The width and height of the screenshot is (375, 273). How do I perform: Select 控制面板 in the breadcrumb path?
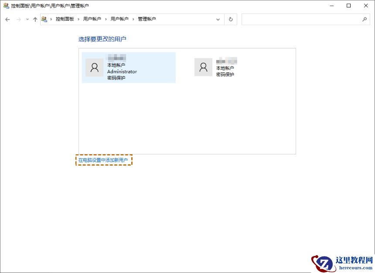click(x=65, y=19)
